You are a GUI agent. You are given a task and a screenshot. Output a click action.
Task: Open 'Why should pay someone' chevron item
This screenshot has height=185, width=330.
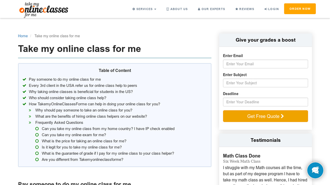30,110
